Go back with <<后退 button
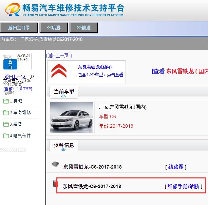The image size is (208, 205). point(54,28)
